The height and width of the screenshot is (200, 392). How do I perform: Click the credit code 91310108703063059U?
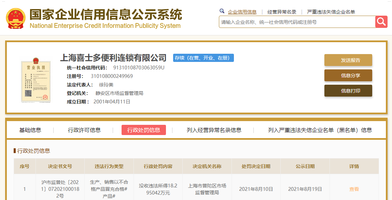[x=139, y=68]
